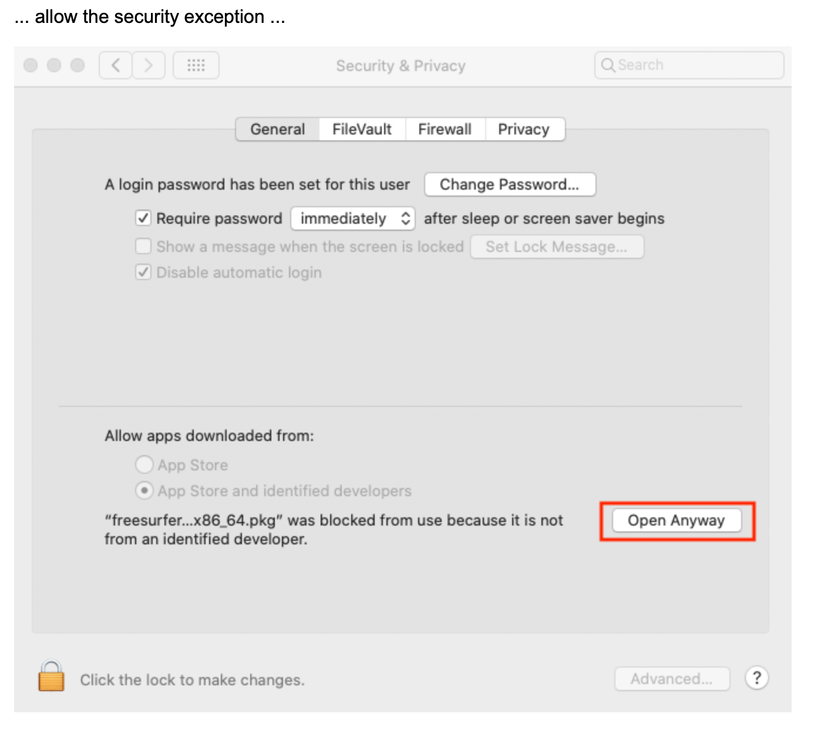Select App Store and identified developers
The height and width of the screenshot is (734, 821).
coord(144,490)
